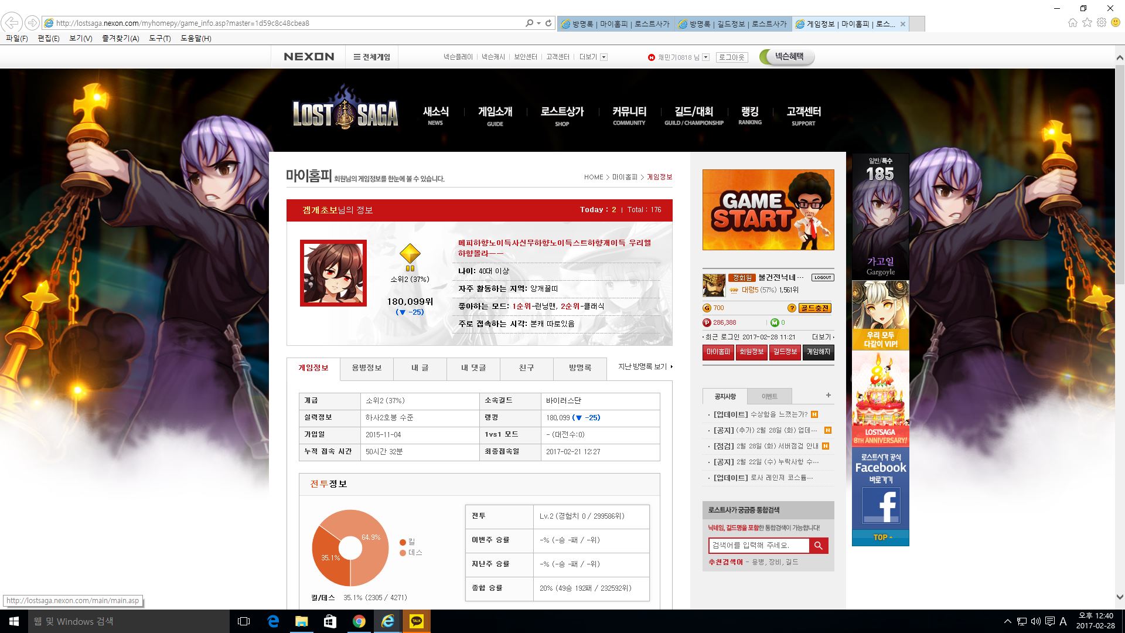Click the plus icon beside notice tabs

coord(828,396)
